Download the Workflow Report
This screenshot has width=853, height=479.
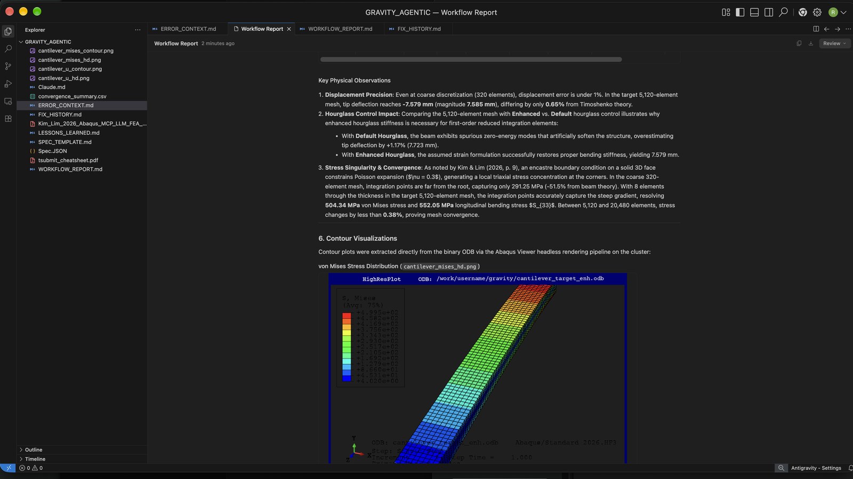(x=811, y=44)
